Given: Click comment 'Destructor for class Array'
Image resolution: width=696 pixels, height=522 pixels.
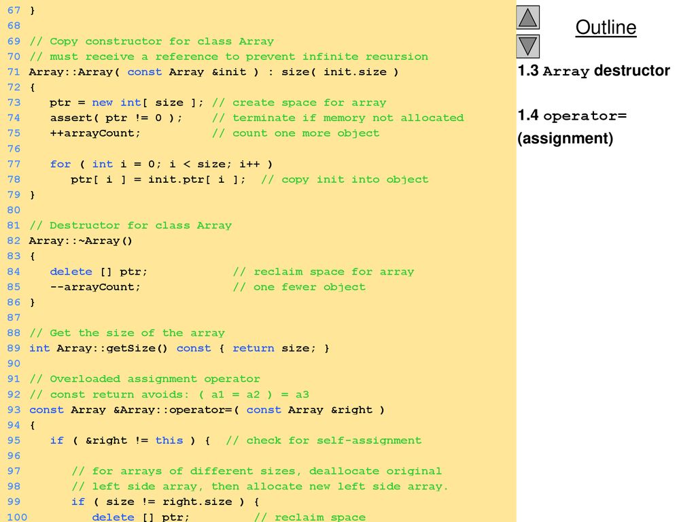Looking at the screenshot, I should tap(130, 226).
